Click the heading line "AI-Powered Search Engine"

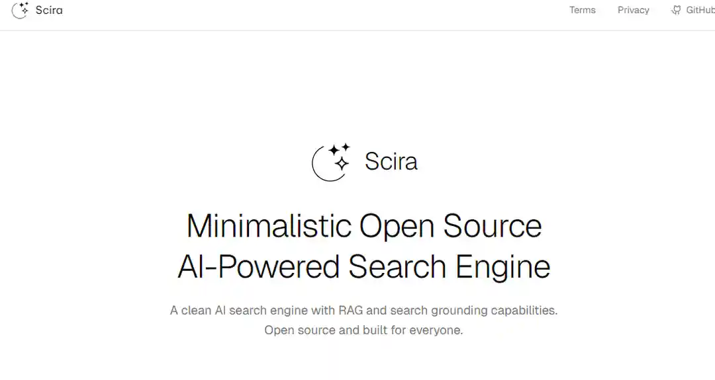coord(364,267)
